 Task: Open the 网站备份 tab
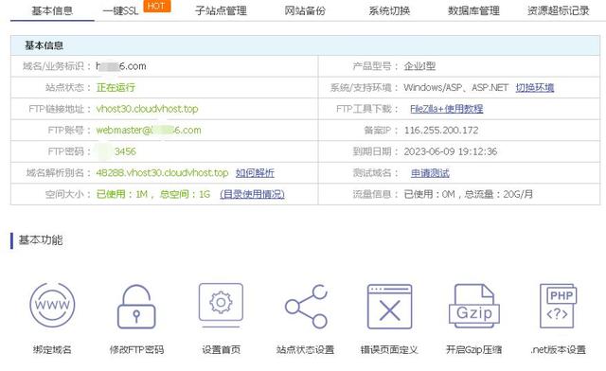coord(305,10)
